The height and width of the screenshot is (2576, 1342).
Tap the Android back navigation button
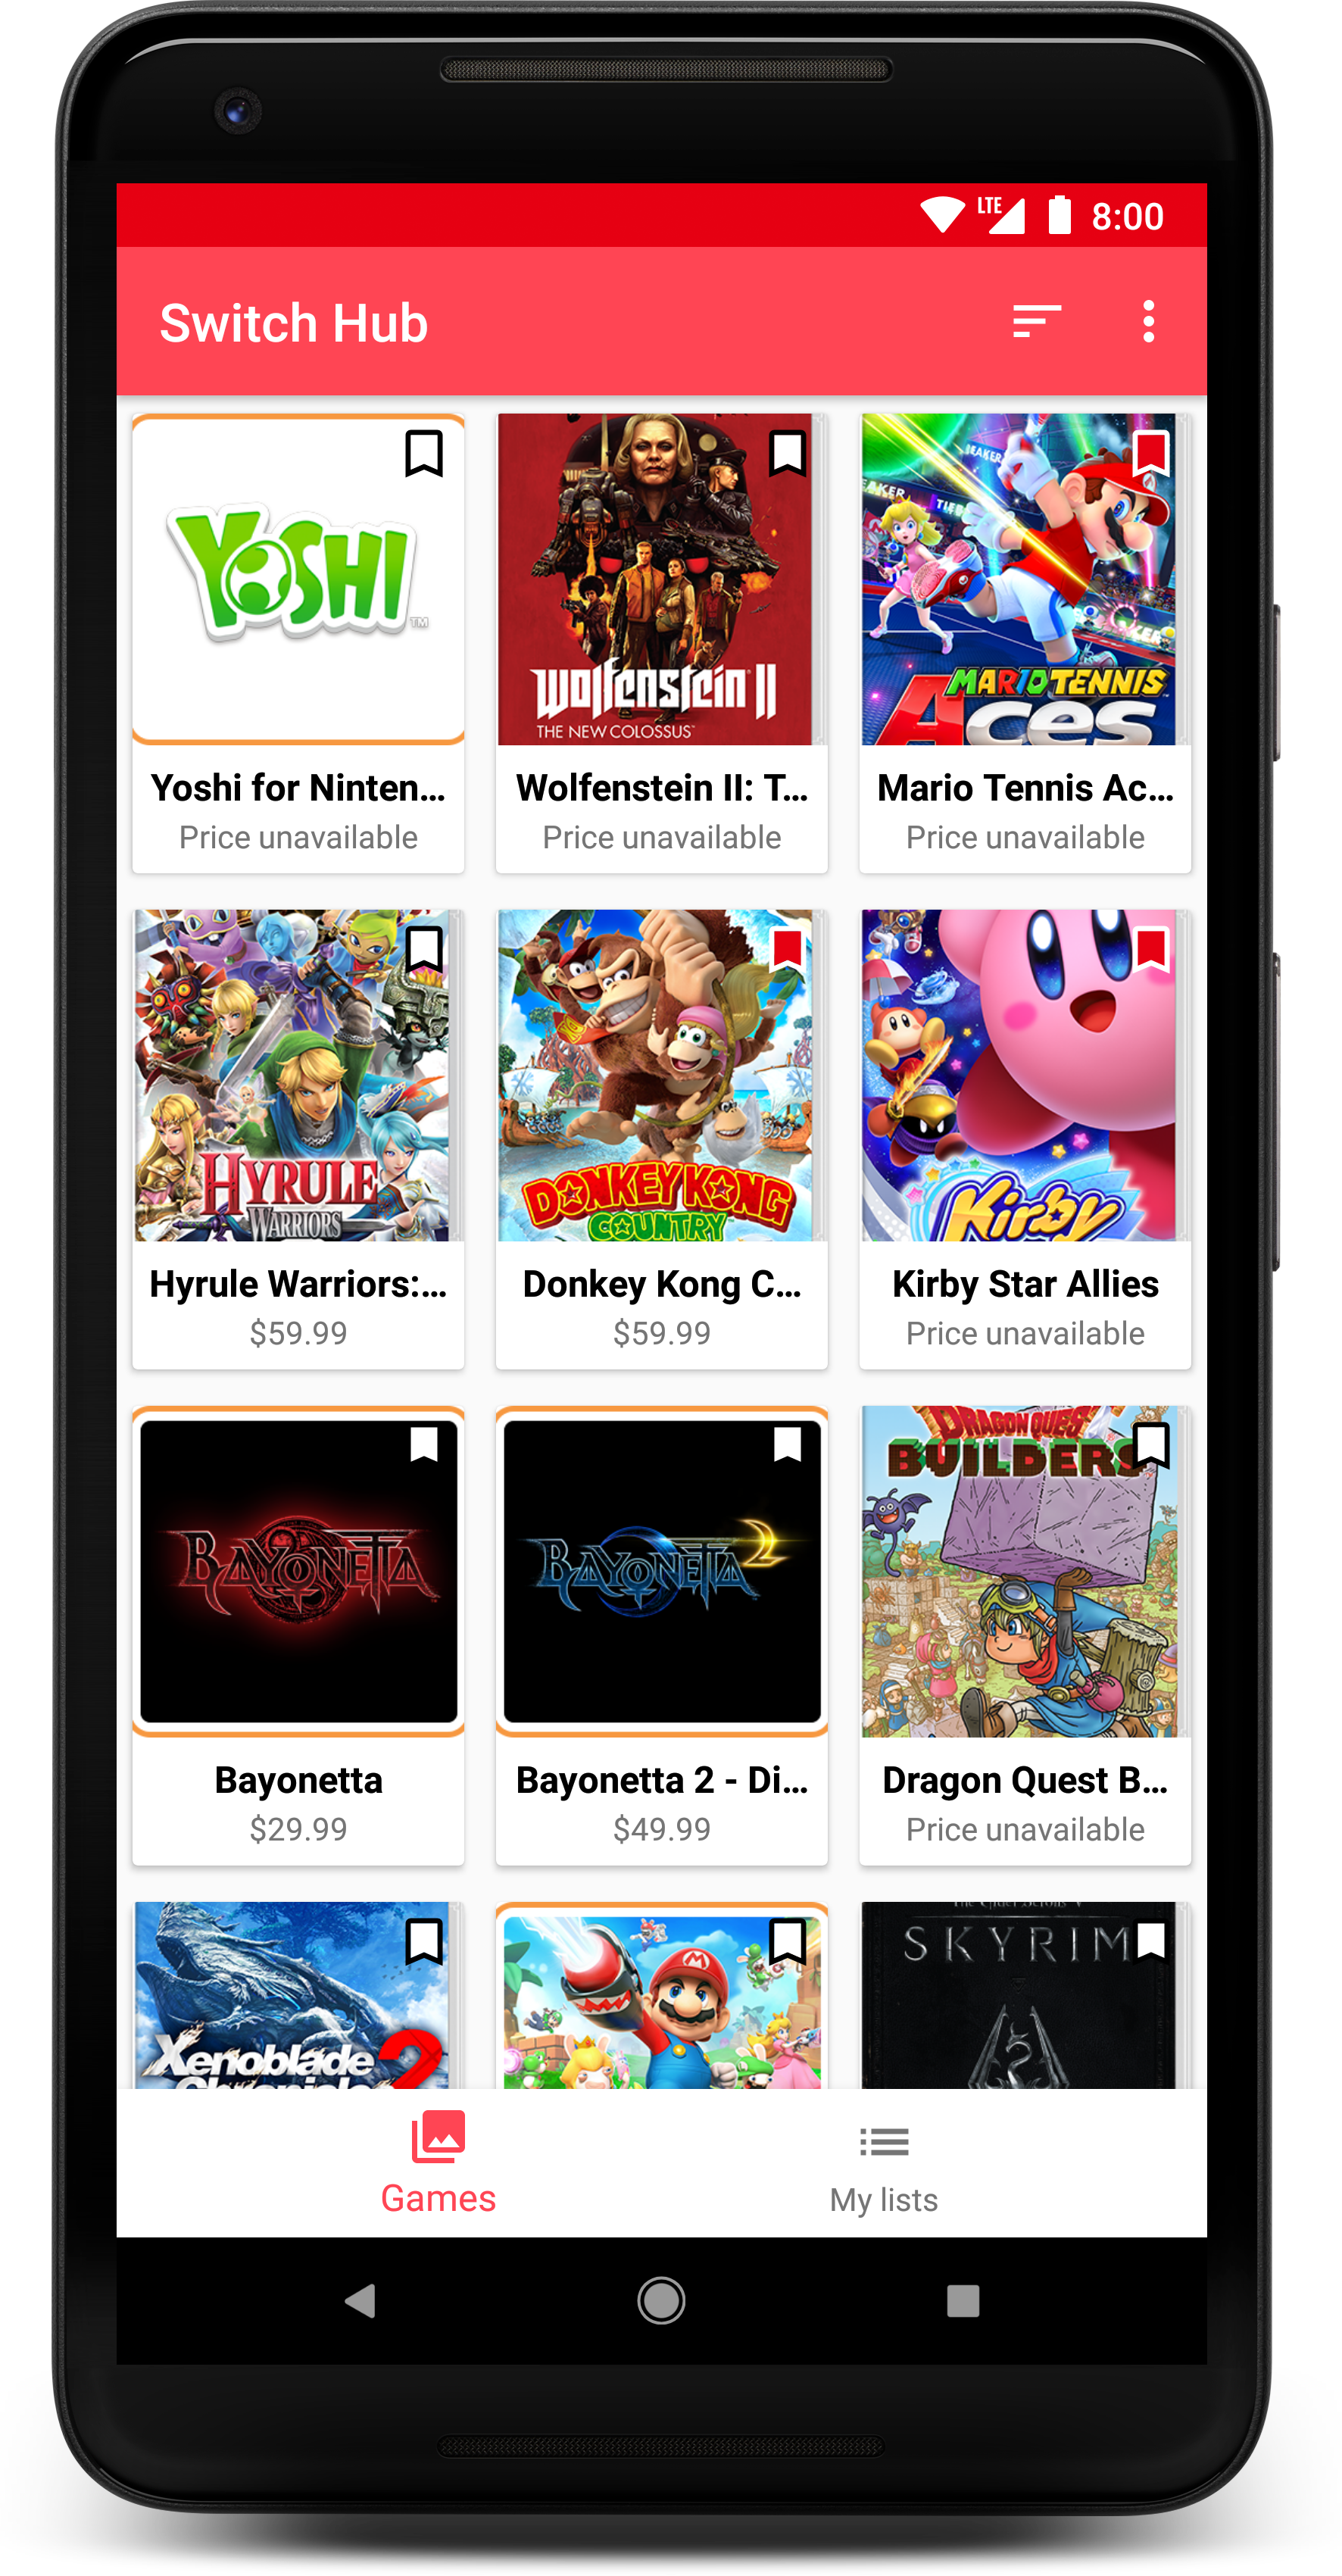click(360, 2301)
